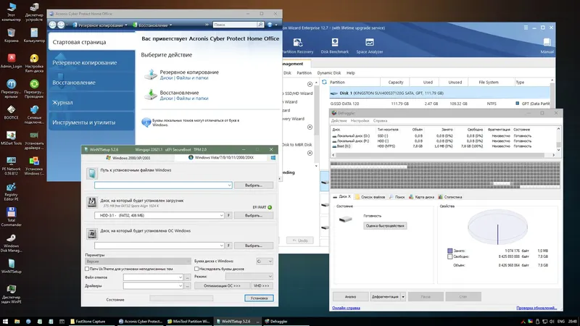Image resolution: width=580 pixels, height=326 pixels.
Task: Click the Занято purple legend swatch
Action: (x=449, y=251)
